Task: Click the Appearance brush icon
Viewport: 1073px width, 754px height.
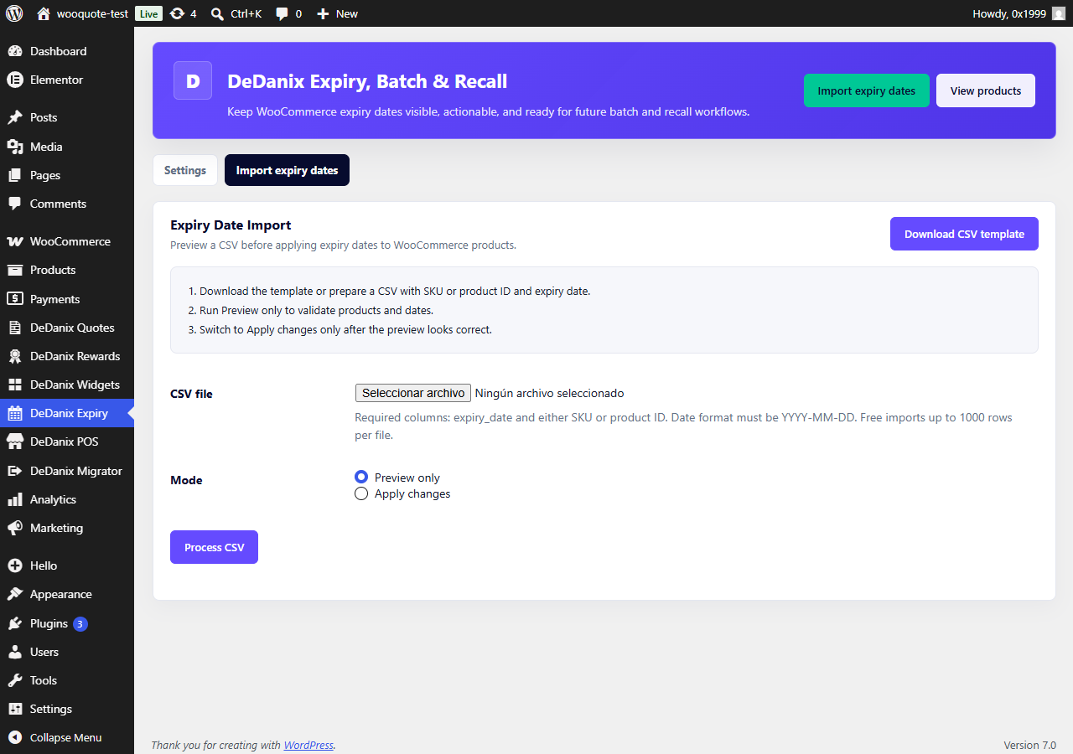Action: click(x=15, y=594)
